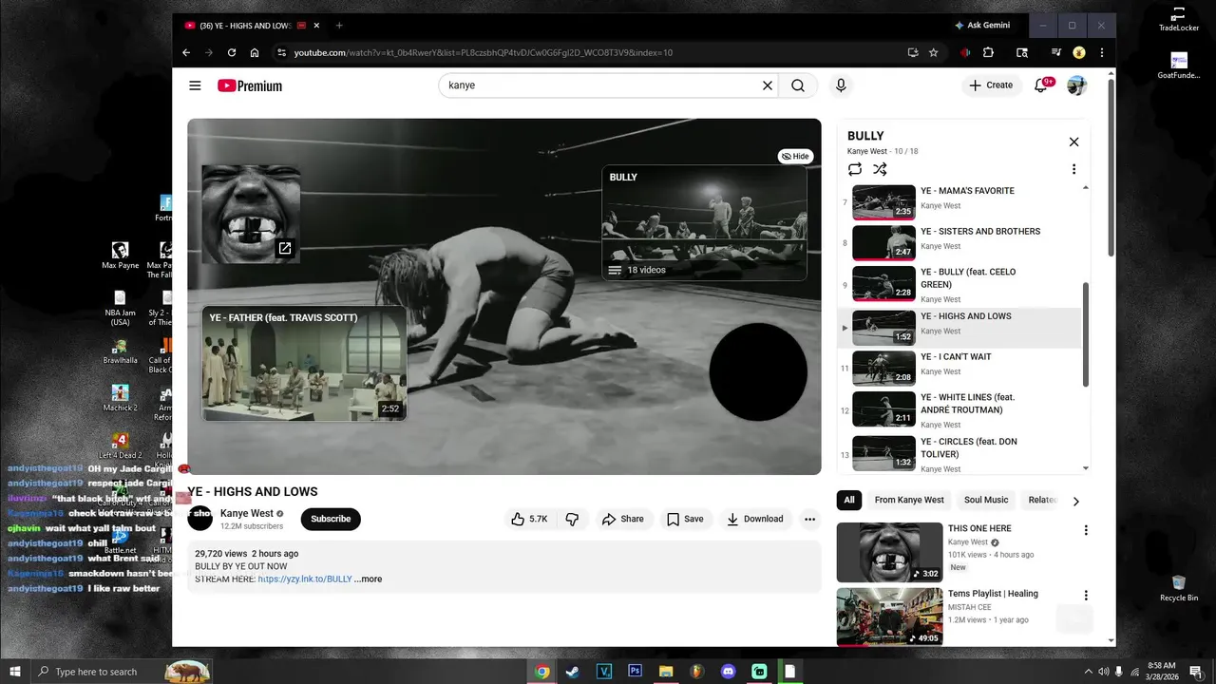
Task: Save video to a playlist
Action: pyautogui.click(x=685, y=519)
